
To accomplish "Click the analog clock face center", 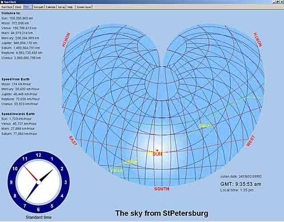I will pos(38,182).
